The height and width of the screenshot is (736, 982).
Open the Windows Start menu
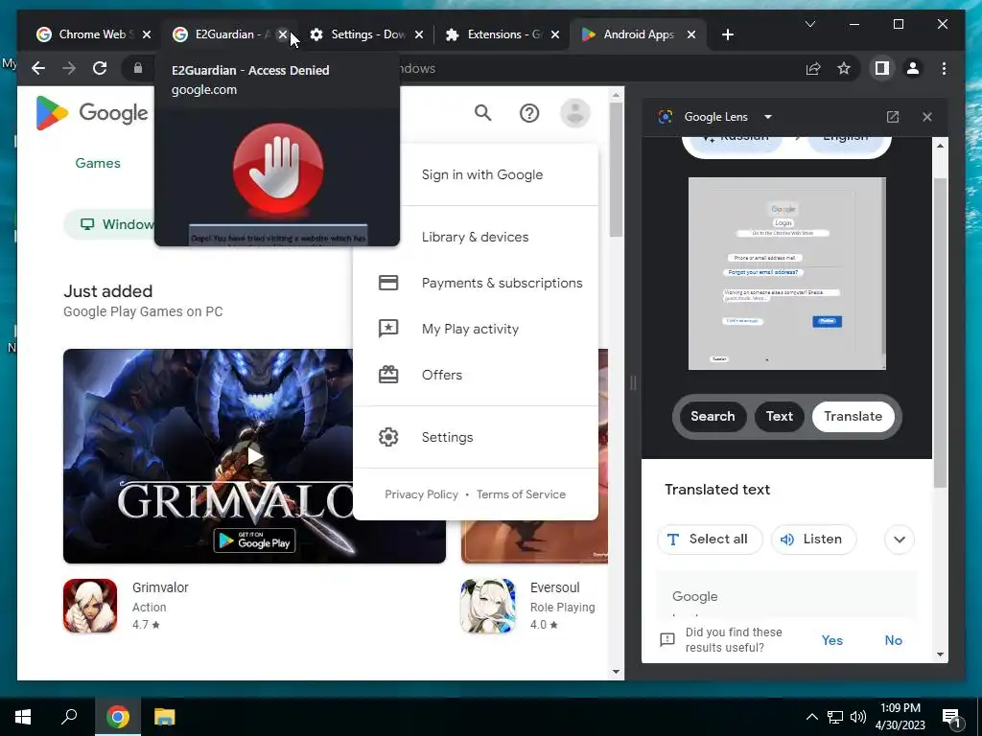(23, 717)
